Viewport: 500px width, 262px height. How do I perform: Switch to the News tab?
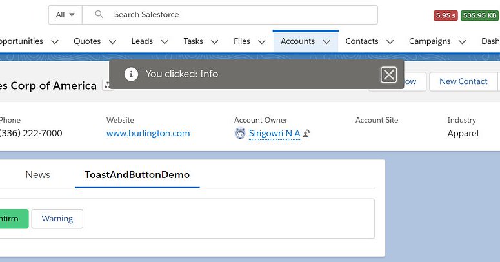click(37, 175)
